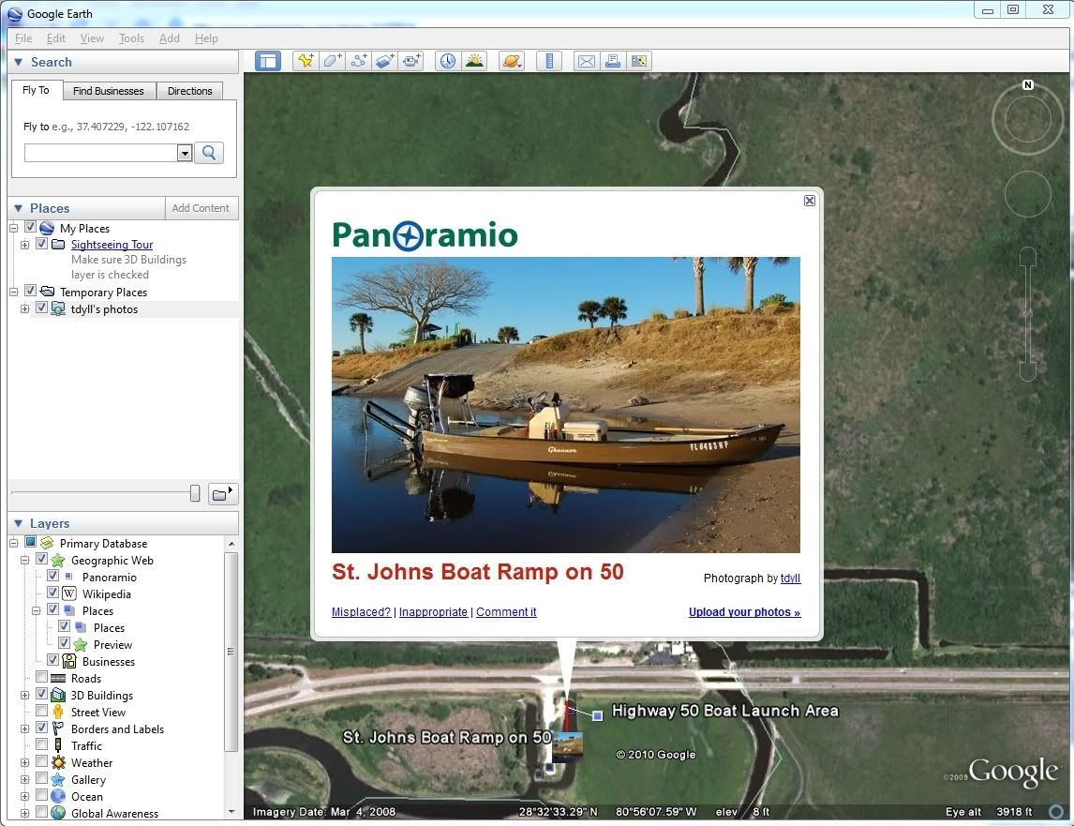Collapse the Search panel
Image resolution: width=1074 pixels, height=826 pixels.
(19, 62)
